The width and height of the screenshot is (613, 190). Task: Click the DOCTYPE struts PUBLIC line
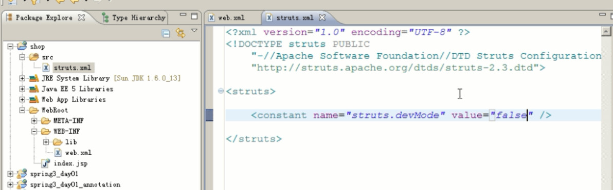click(298, 44)
